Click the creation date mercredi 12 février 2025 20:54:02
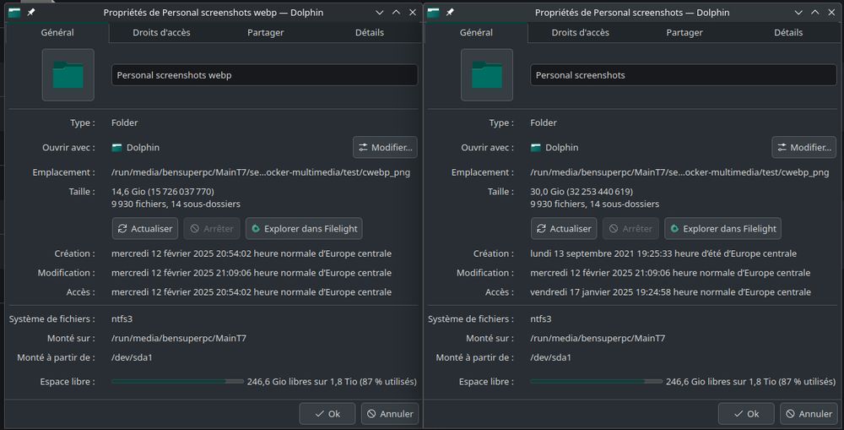 (252, 253)
